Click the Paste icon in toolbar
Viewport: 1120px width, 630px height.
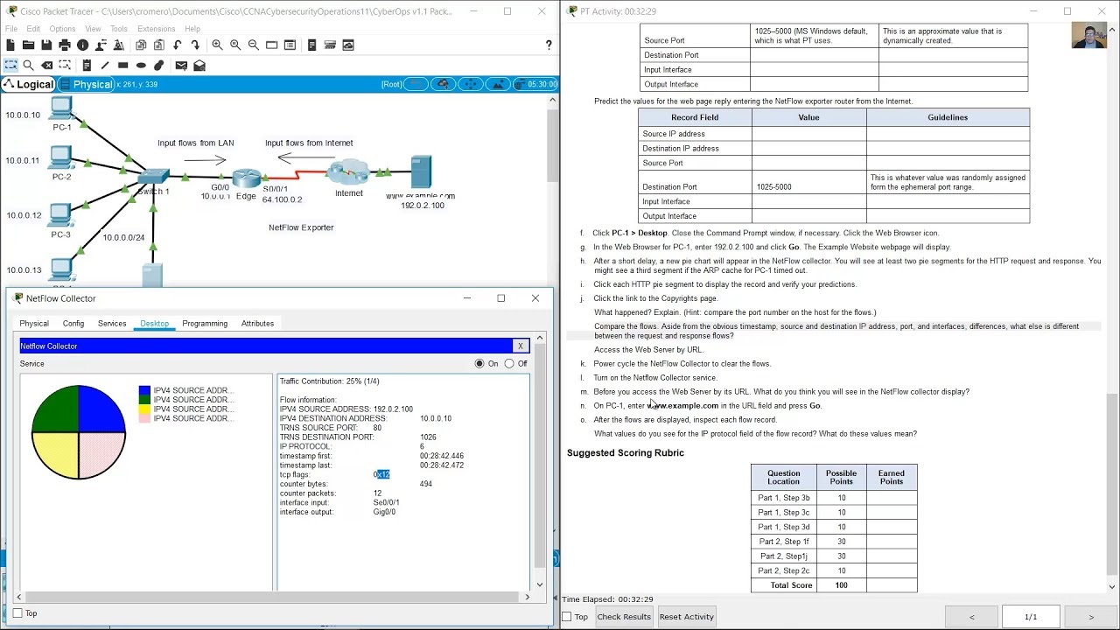158,45
